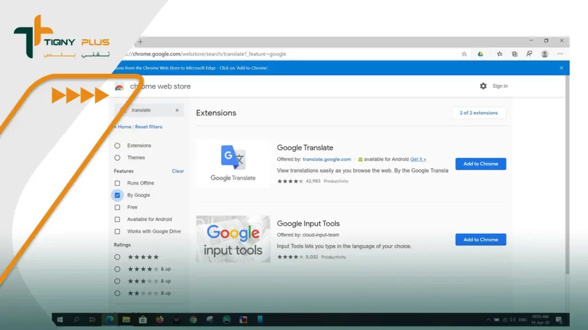Click Reset filters link
Viewport: 588px width, 330px height.
pyautogui.click(x=149, y=127)
